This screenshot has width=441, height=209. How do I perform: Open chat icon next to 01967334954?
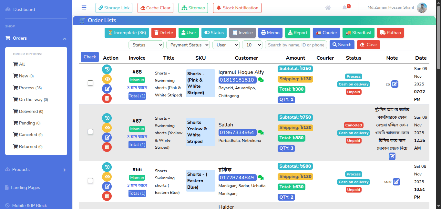point(261,133)
